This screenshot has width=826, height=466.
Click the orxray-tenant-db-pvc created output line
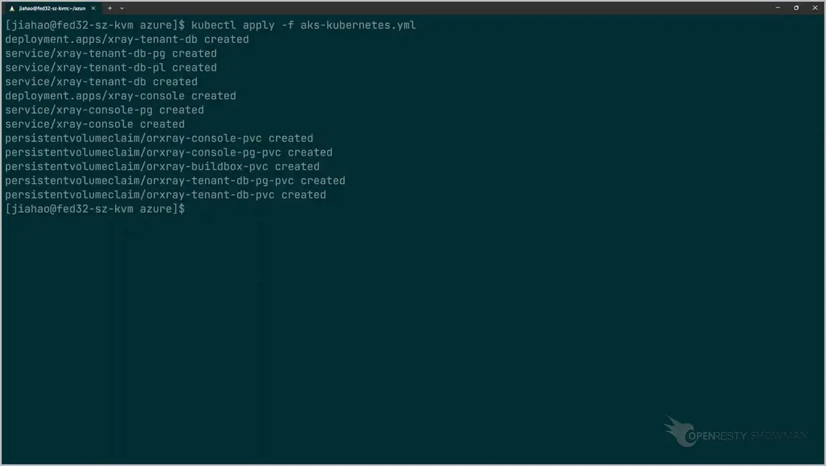(166, 195)
